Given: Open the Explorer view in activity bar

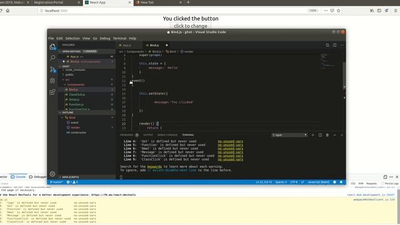Looking at the screenshot, I should pos(52,47).
